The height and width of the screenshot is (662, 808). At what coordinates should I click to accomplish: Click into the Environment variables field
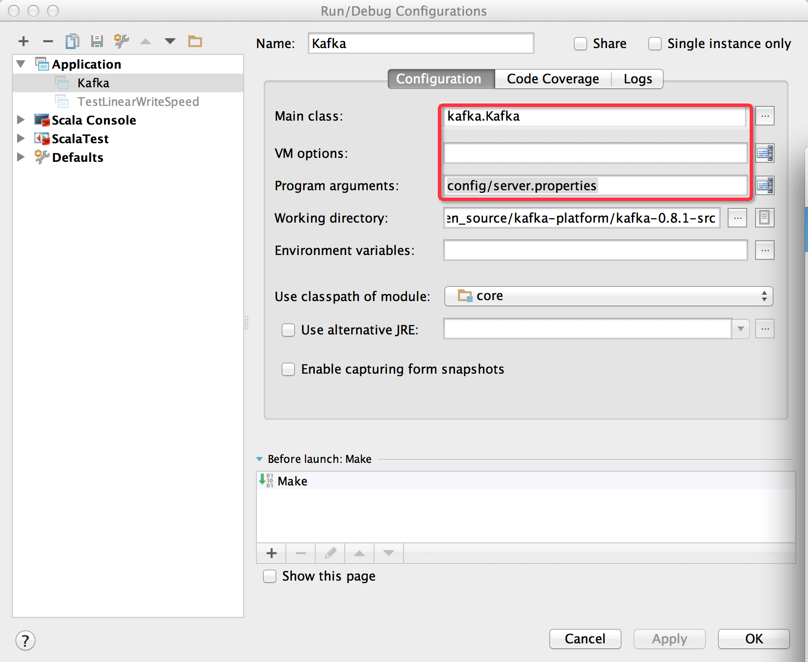point(595,250)
